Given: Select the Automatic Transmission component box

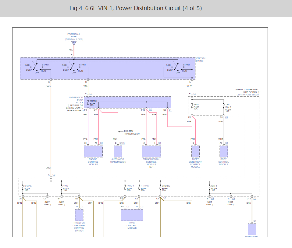Looking at the screenshot, I should click(118, 151).
